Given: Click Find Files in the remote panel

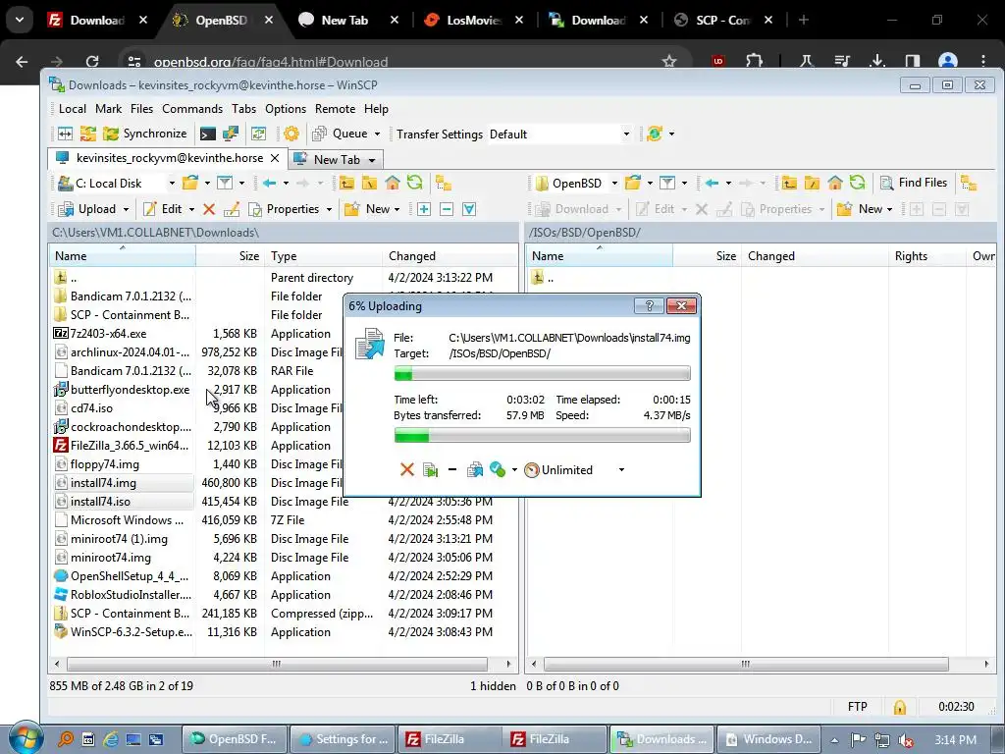Looking at the screenshot, I should (914, 183).
